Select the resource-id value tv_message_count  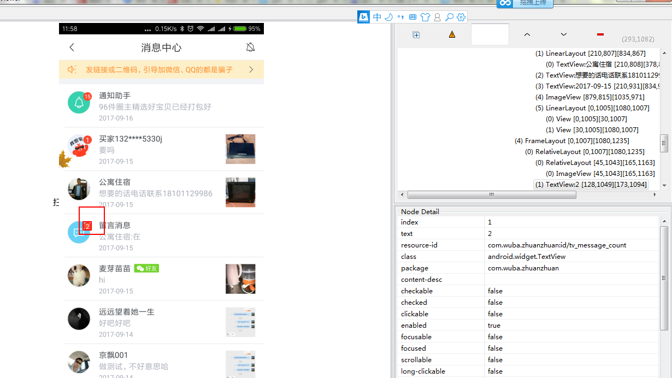[x=557, y=245]
